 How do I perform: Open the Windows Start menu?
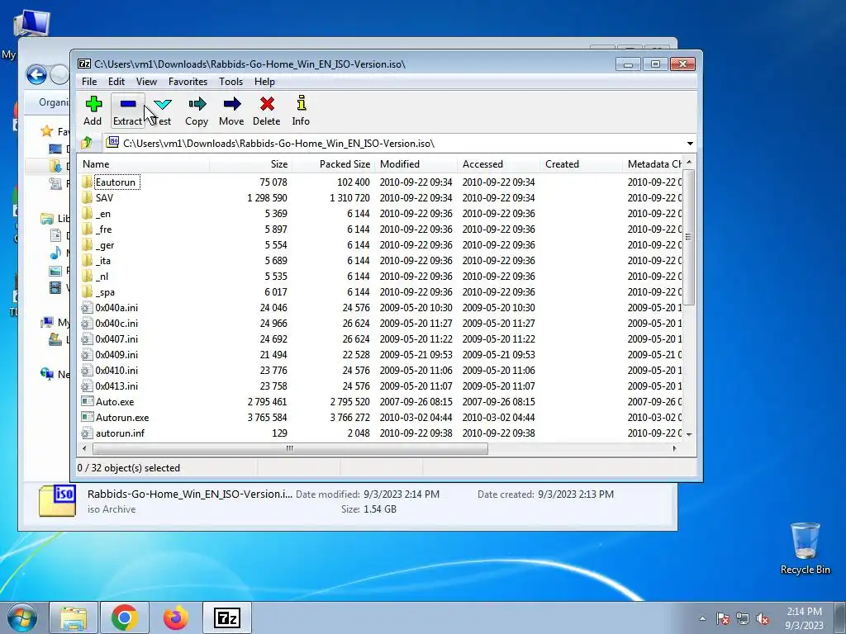22,618
